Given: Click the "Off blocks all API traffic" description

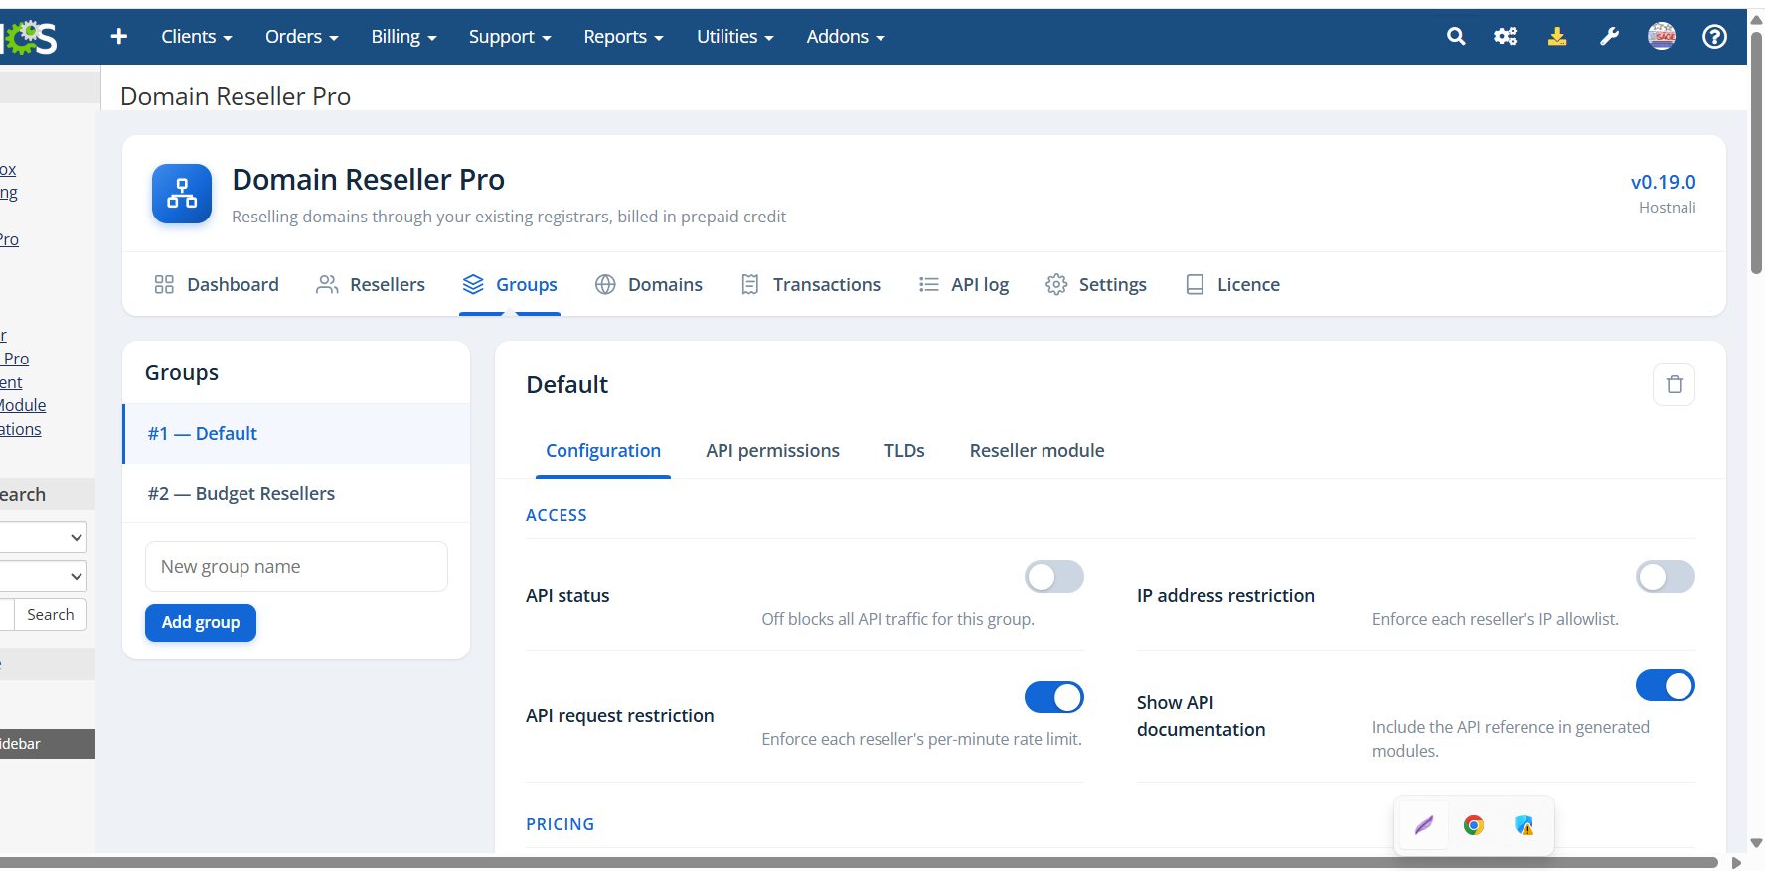Looking at the screenshot, I should pos(898,619).
